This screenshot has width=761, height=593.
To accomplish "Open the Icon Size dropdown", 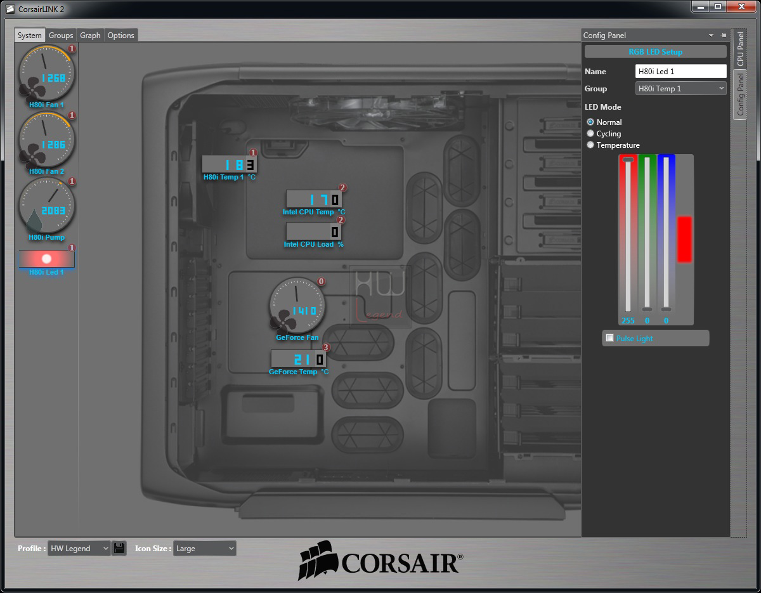I will click(x=205, y=548).
